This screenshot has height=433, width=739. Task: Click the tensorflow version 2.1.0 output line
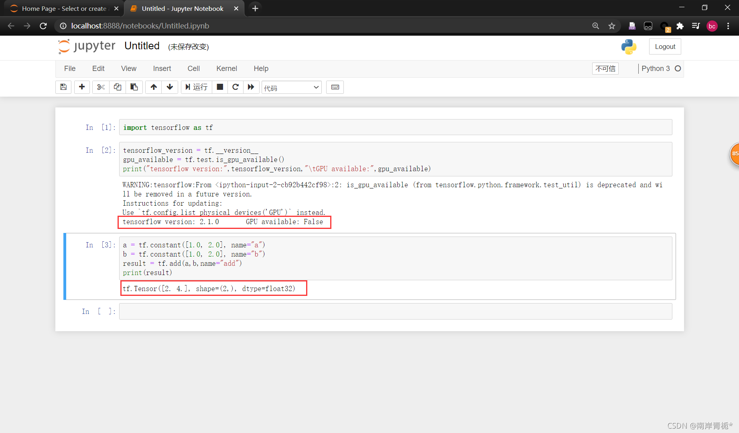pyautogui.click(x=223, y=222)
